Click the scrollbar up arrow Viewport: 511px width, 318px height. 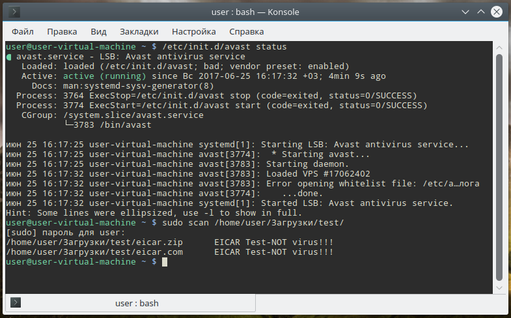tap(499, 48)
